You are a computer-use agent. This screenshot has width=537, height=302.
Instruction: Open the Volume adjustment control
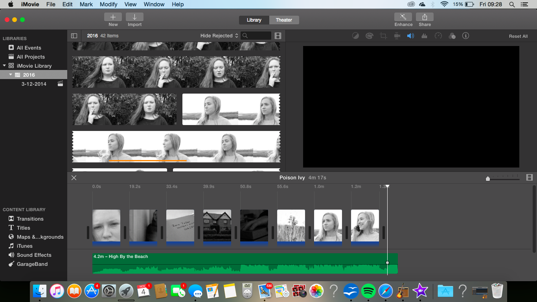410,36
